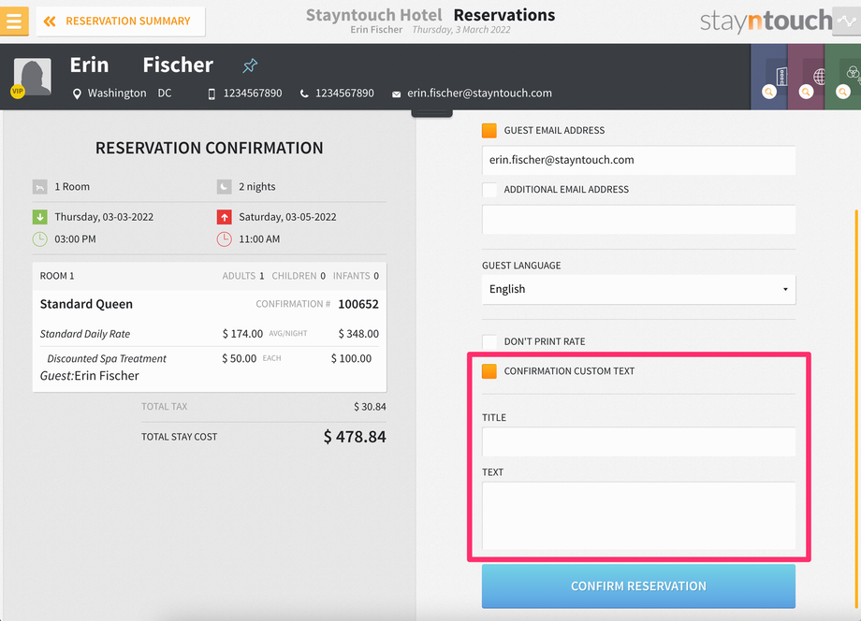Enable the Additional Email Address checkbox
The height and width of the screenshot is (621, 861).
[x=489, y=190]
